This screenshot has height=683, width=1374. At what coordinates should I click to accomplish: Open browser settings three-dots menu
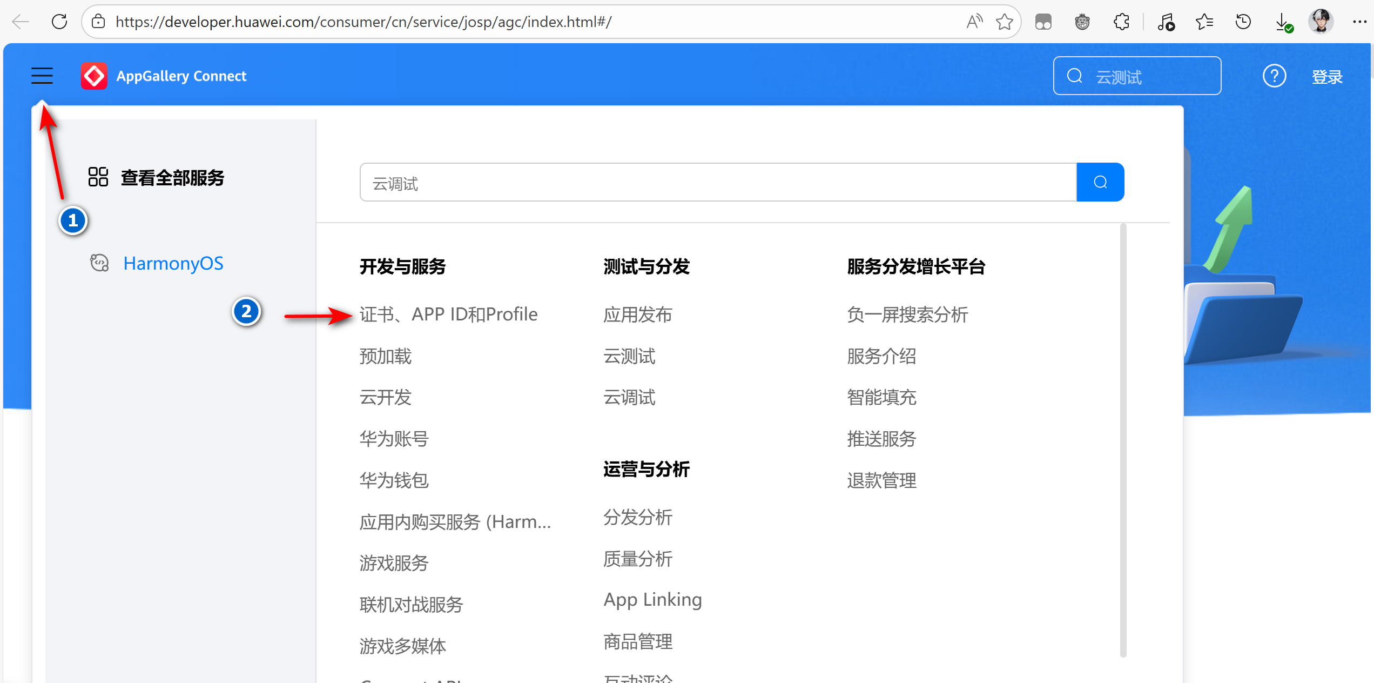1359,22
